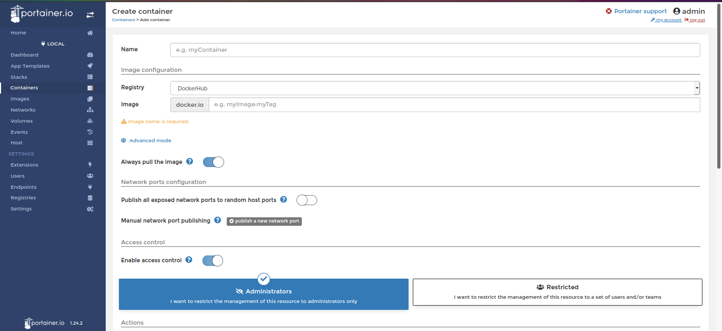Go to Volumes in the sidebar
Image resolution: width=722 pixels, height=331 pixels.
pyautogui.click(x=22, y=121)
